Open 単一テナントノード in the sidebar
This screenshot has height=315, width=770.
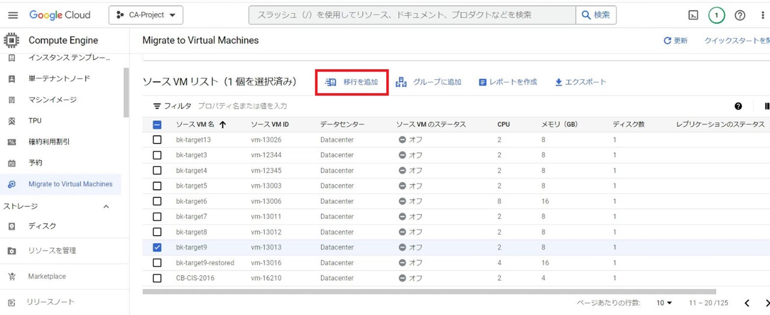60,79
